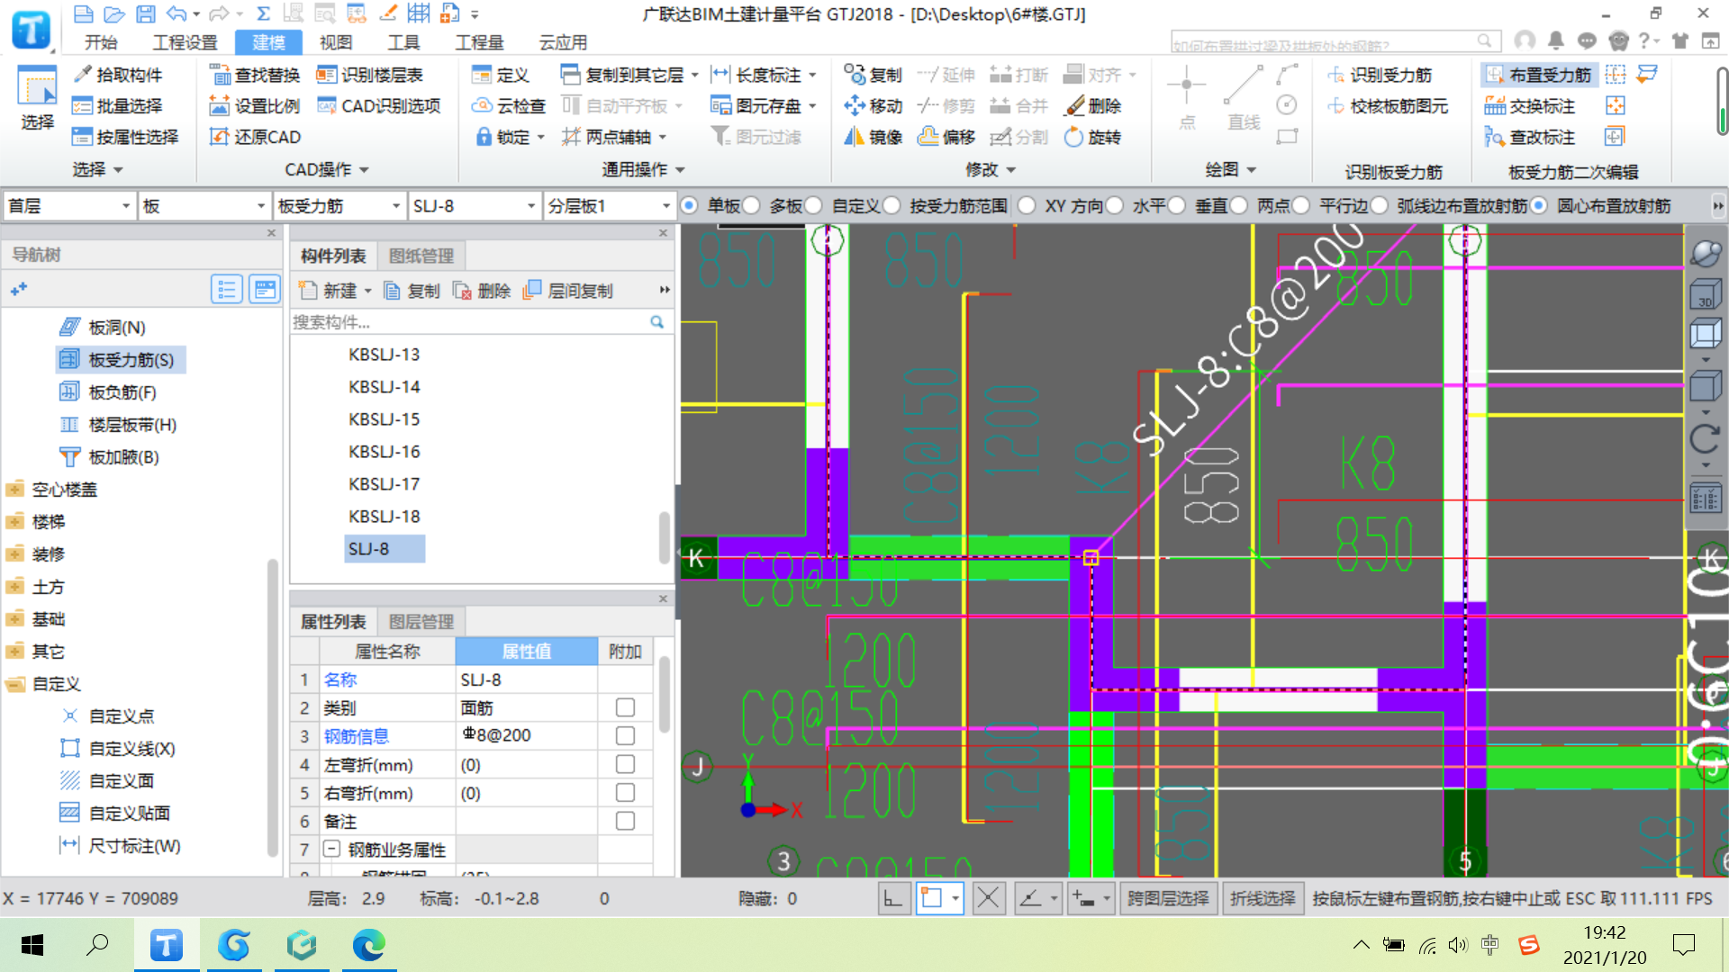This screenshot has width=1729, height=972.
Task: Click the 板负筋(F) tree item
Action: point(108,392)
